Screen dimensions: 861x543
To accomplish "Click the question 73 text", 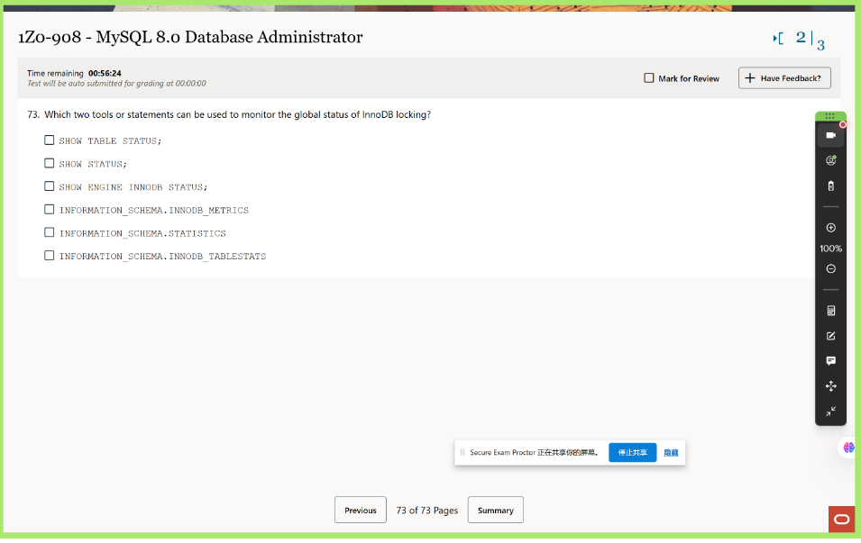I will coord(237,114).
